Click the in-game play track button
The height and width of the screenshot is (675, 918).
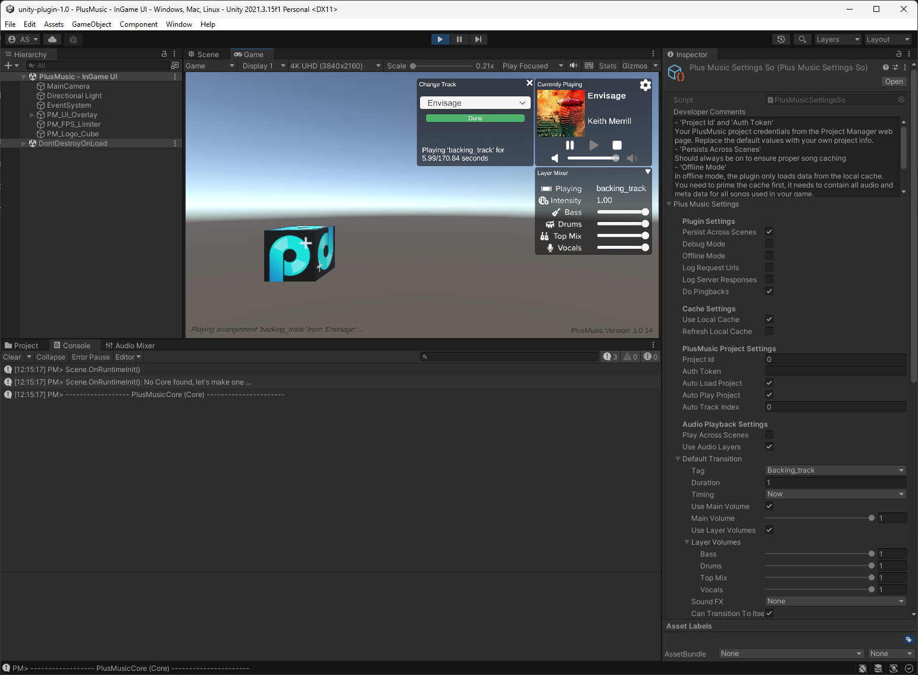(593, 145)
